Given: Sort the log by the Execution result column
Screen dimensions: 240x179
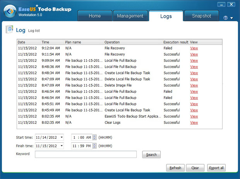Looking at the screenshot, I should coord(176,42).
